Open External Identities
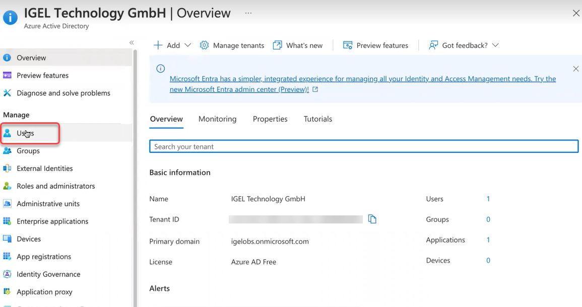This screenshot has height=307, width=582. [45, 168]
